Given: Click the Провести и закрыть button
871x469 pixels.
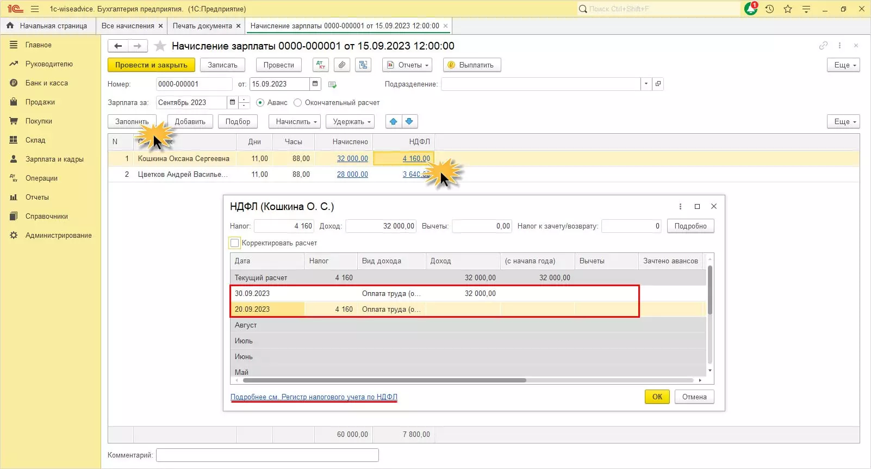Looking at the screenshot, I should (x=151, y=65).
